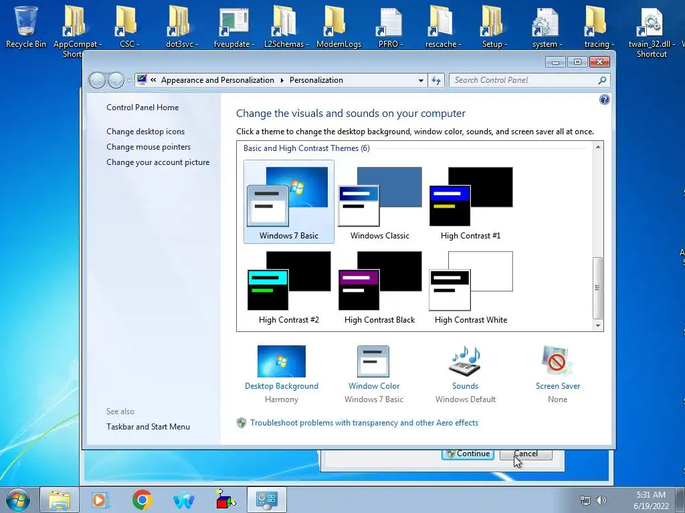Open the Windows Start orb
This screenshot has height=513, width=685.
[18, 500]
